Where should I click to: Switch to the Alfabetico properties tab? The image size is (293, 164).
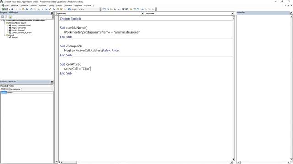[5, 89]
